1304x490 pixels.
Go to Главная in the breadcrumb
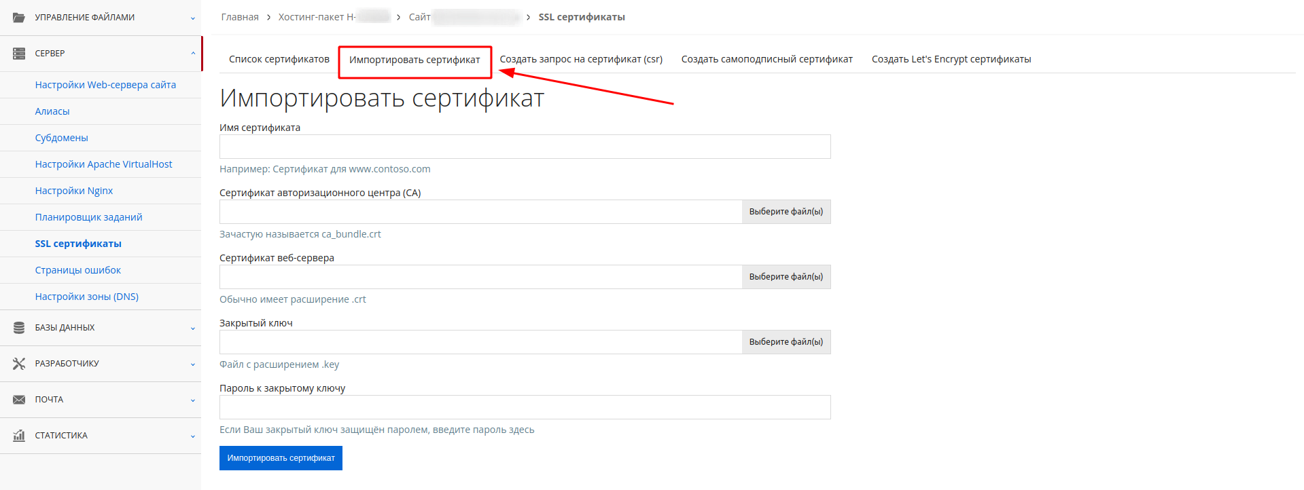tap(240, 17)
